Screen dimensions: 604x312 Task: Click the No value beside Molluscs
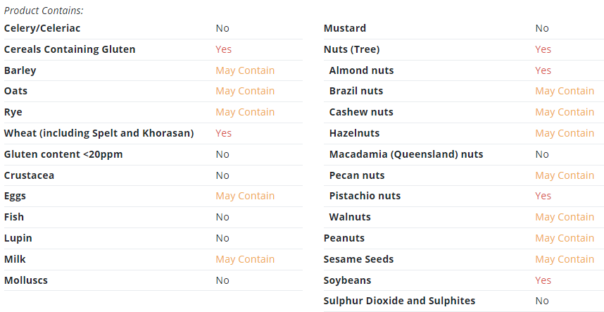pyautogui.click(x=222, y=280)
